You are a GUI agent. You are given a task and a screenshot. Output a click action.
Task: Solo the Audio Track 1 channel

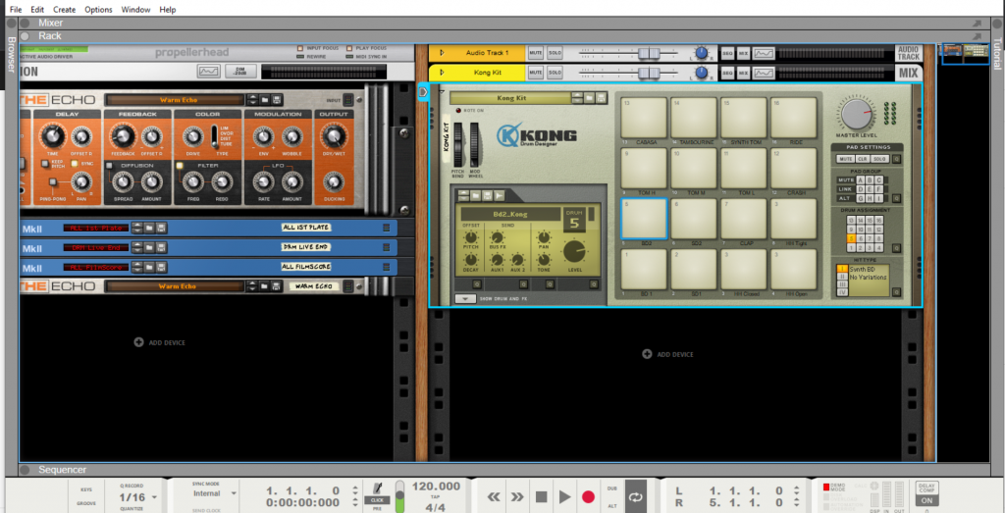click(x=555, y=53)
